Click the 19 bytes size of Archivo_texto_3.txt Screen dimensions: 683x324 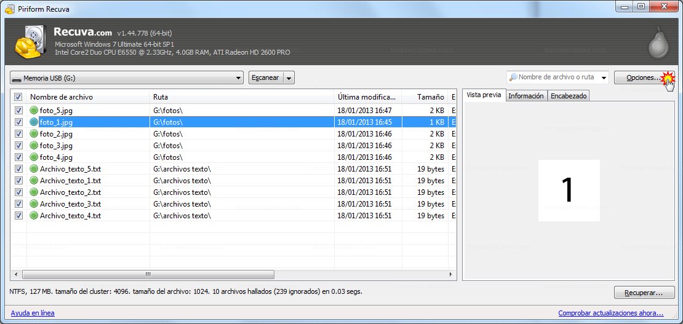pos(431,204)
